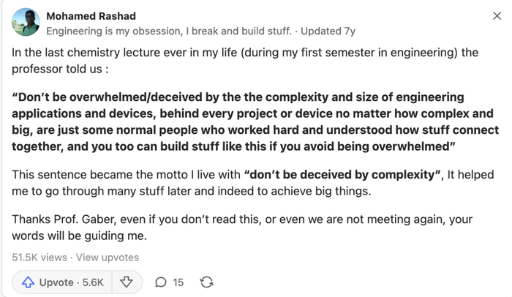Click the "This sentence became the motto" text
This screenshot has height=297, width=512.
click(x=125, y=176)
